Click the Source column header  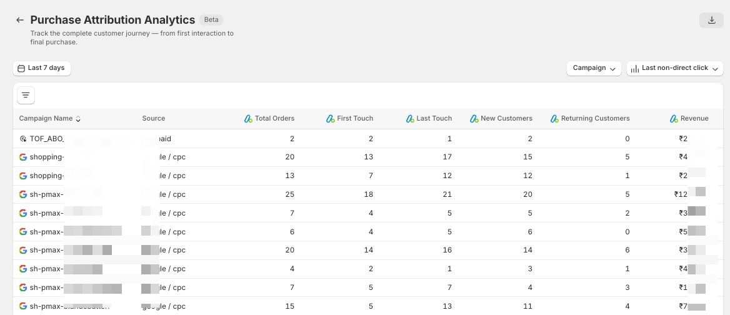154,119
